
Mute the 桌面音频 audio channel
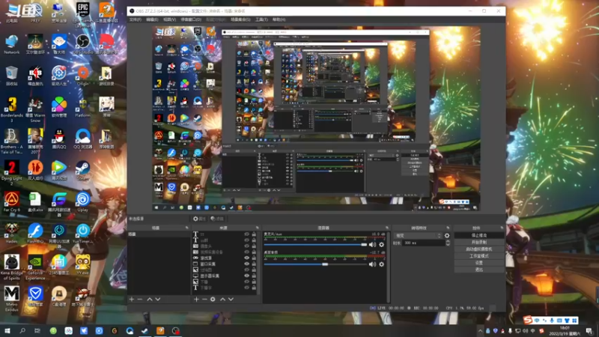[x=372, y=264]
